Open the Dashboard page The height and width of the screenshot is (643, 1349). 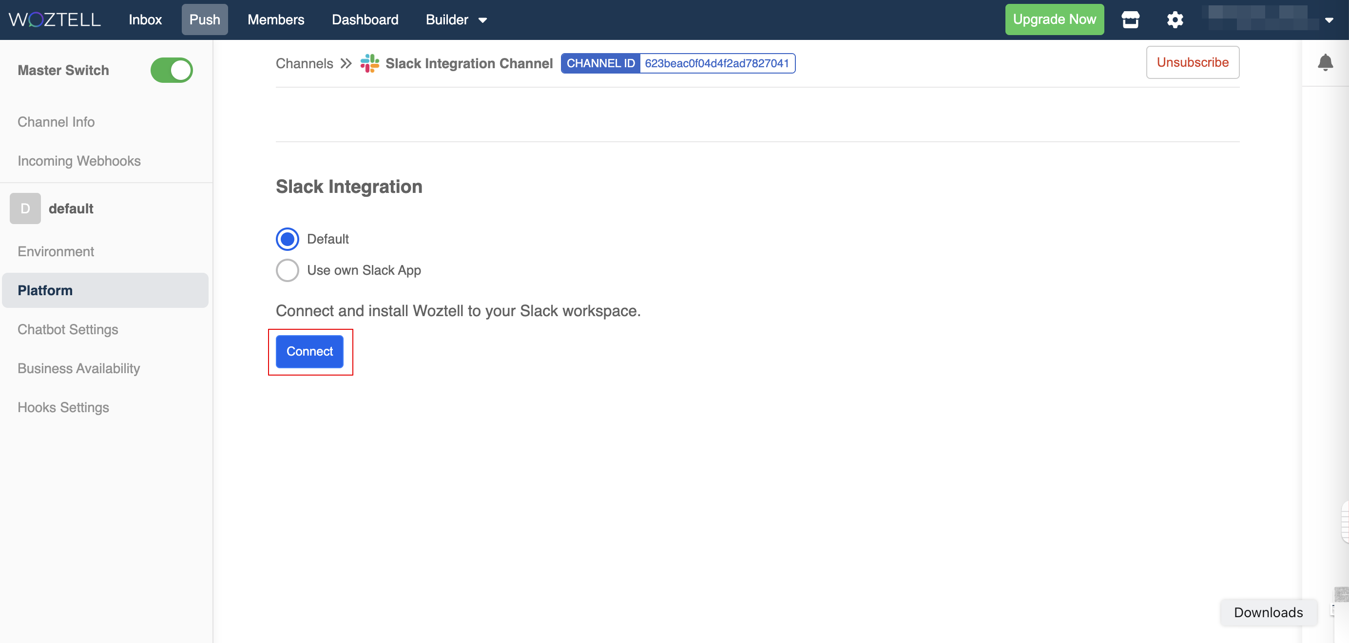[365, 19]
